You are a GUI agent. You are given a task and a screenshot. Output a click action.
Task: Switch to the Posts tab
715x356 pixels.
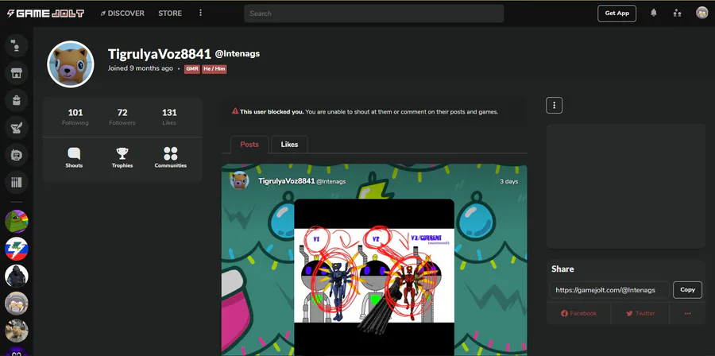pyautogui.click(x=249, y=145)
